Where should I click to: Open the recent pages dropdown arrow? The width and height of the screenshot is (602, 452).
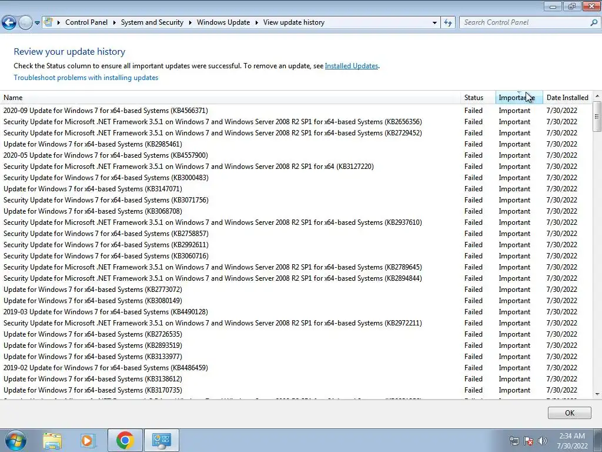(37, 23)
